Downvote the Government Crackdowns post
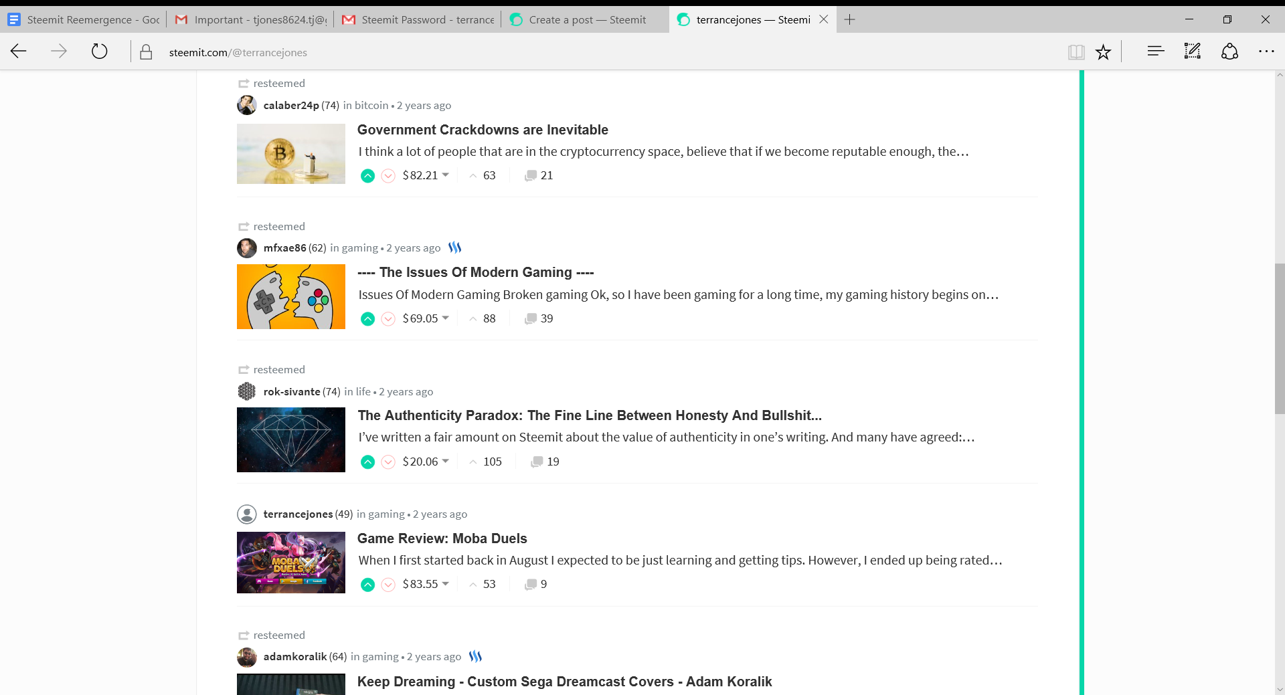Image resolution: width=1285 pixels, height=695 pixels. click(388, 176)
